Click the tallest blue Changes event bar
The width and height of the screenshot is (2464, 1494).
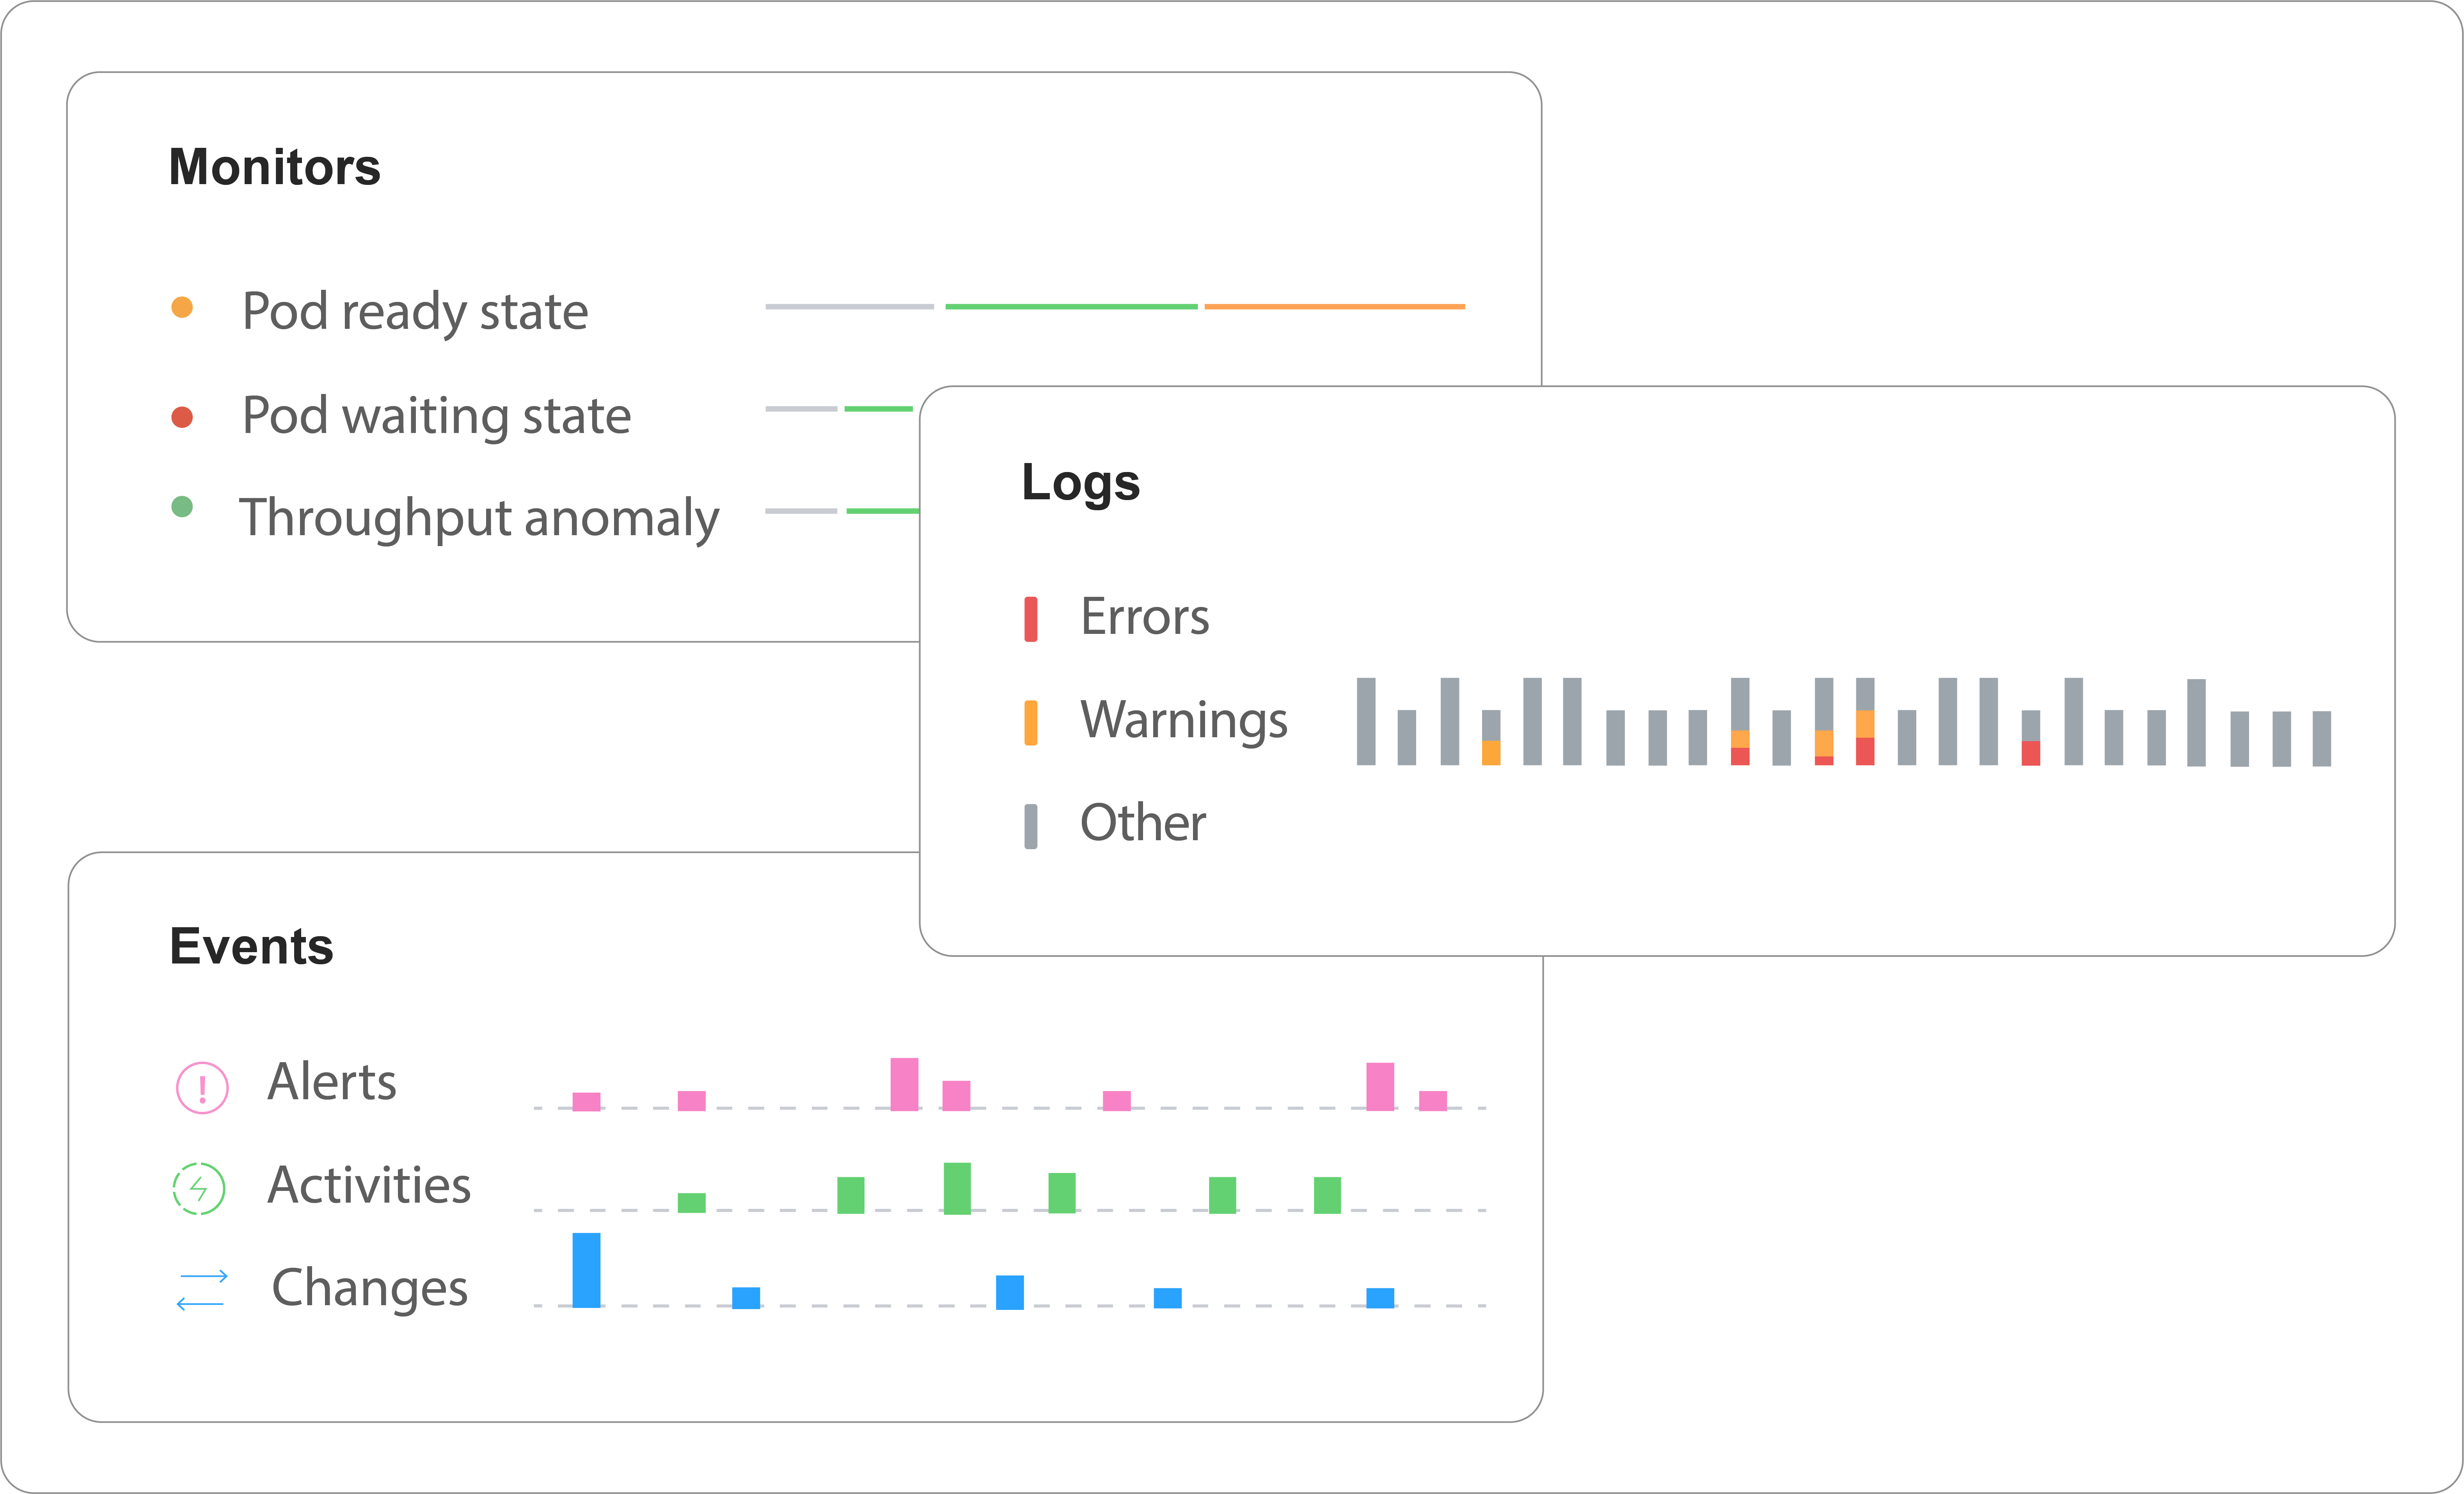point(586,1270)
